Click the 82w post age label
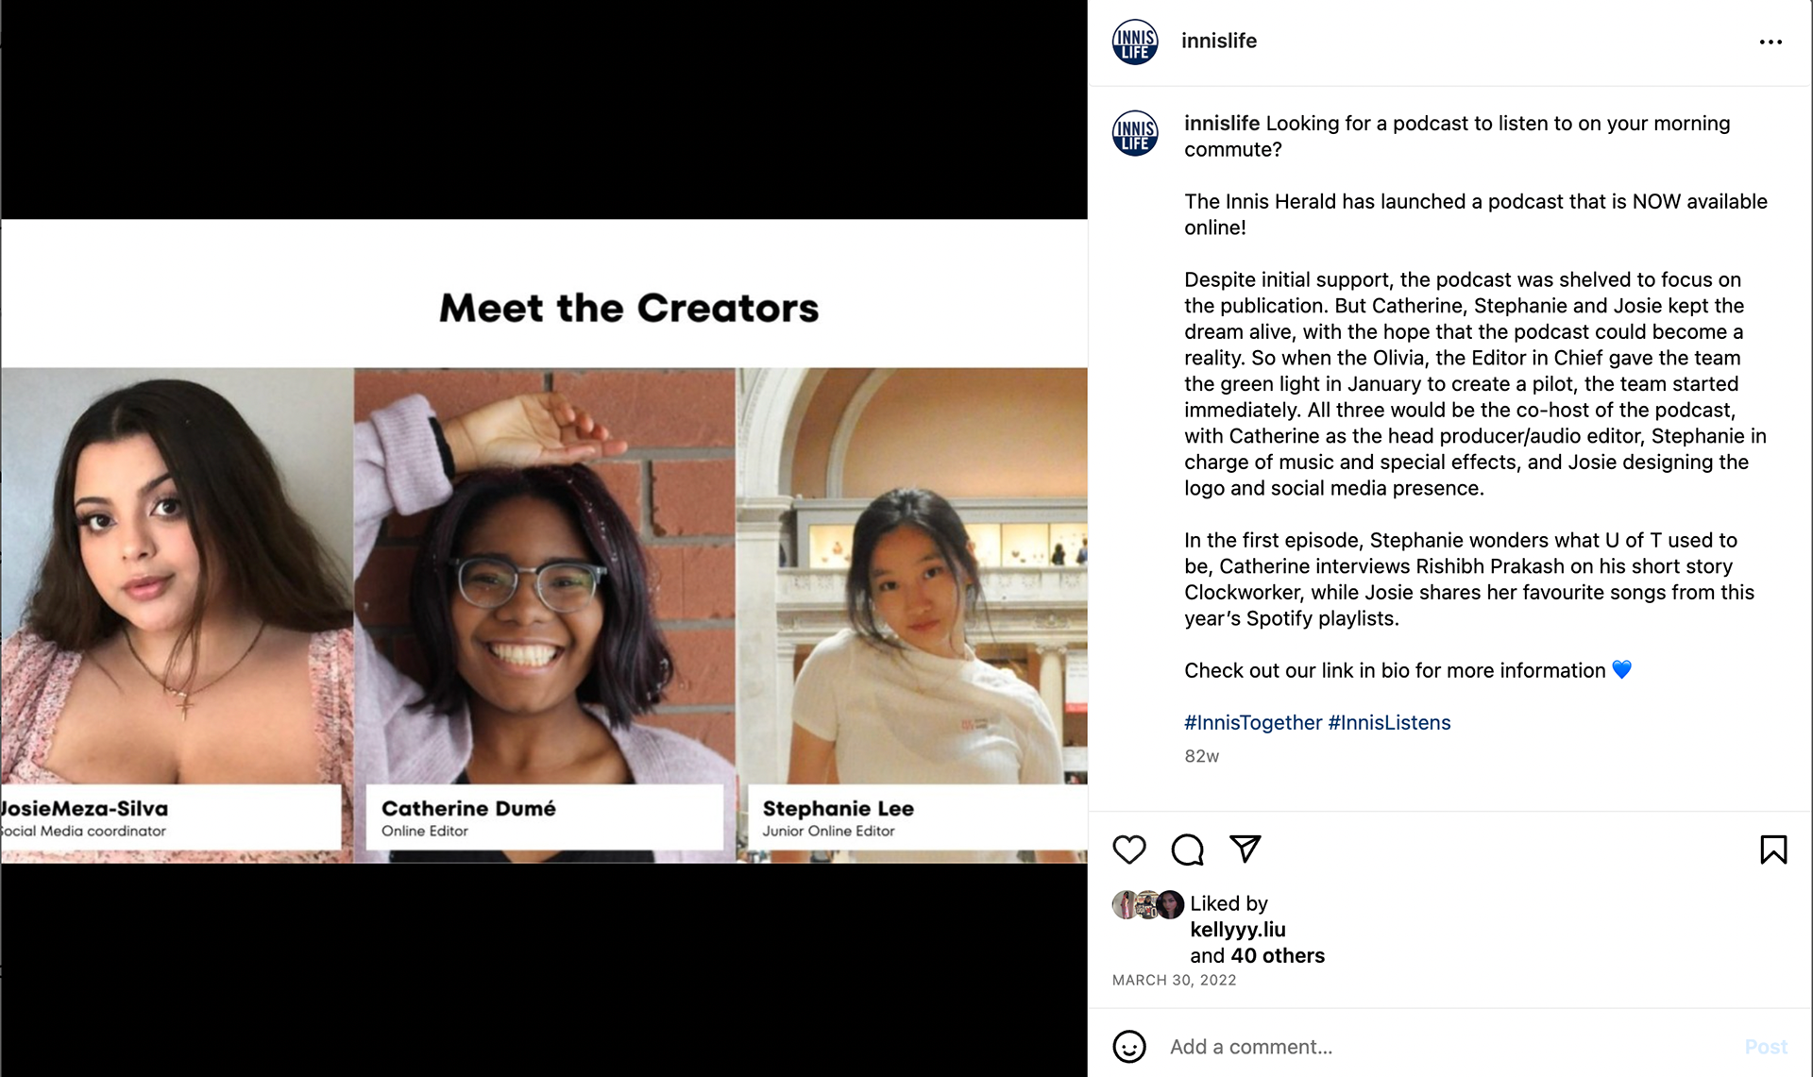This screenshot has height=1077, width=1813. (x=1201, y=756)
